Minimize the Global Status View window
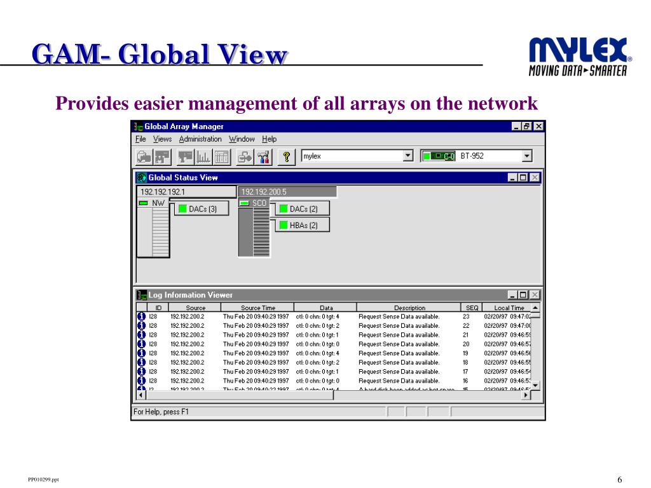 click(x=513, y=178)
